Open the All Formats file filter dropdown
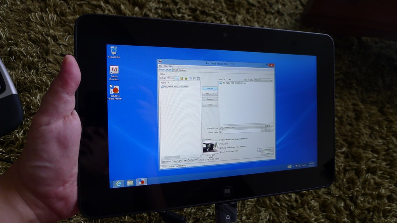The image size is (397, 223). 181,159
